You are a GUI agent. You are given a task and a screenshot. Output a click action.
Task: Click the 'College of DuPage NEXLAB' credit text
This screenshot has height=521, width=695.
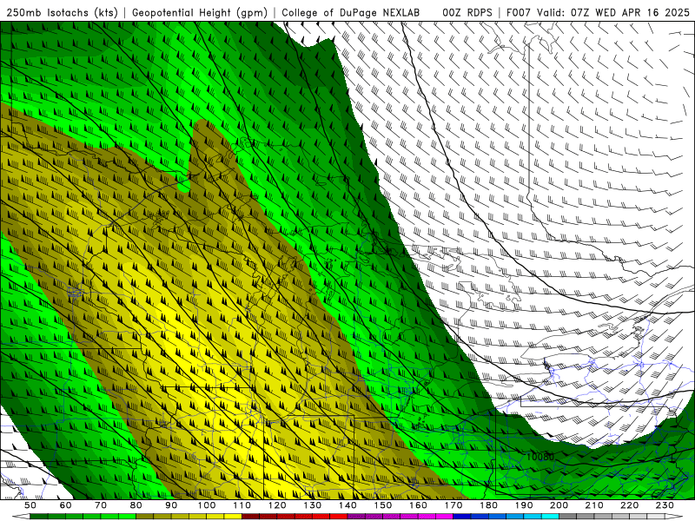tap(350, 13)
